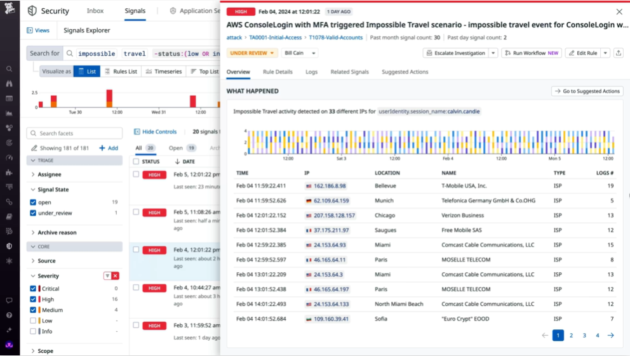Open the Suggested Actions tab
This screenshot has width=630, height=356.
(405, 72)
